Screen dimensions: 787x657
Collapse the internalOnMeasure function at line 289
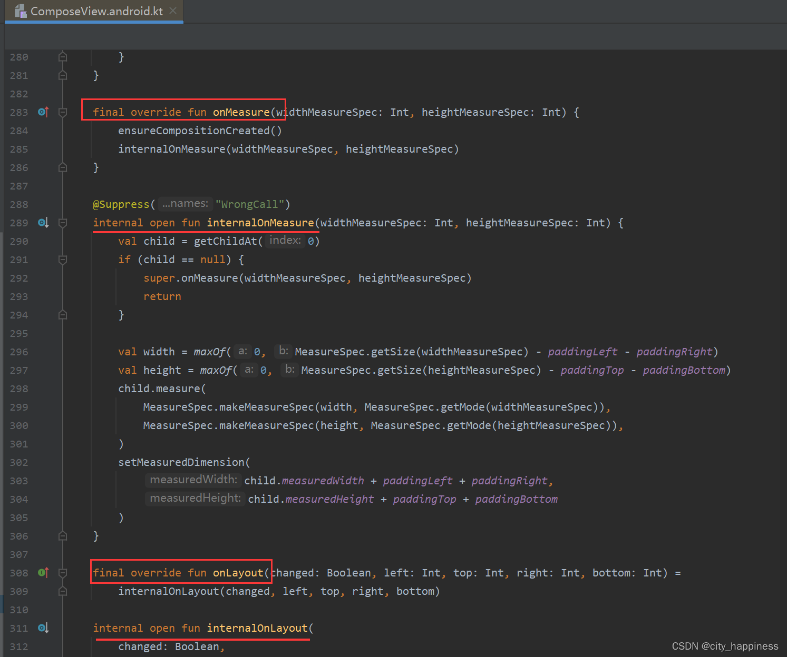63,223
